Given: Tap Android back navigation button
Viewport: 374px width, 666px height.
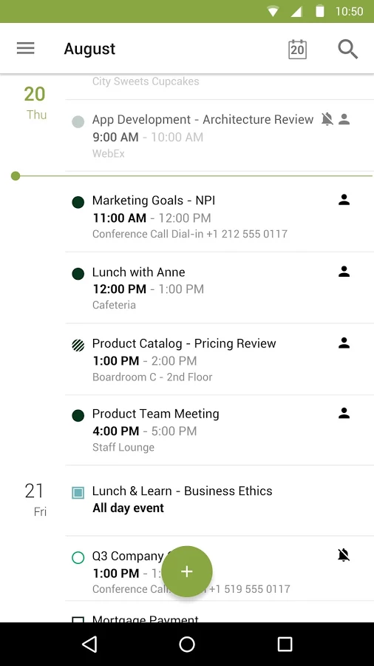Looking at the screenshot, I should [89, 644].
